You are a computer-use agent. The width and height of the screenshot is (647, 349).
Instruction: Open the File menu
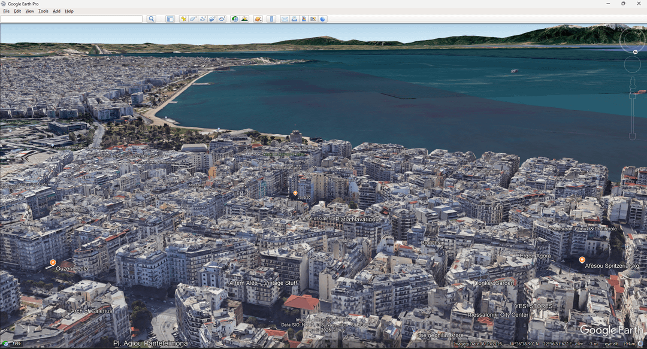click(6, 11)
